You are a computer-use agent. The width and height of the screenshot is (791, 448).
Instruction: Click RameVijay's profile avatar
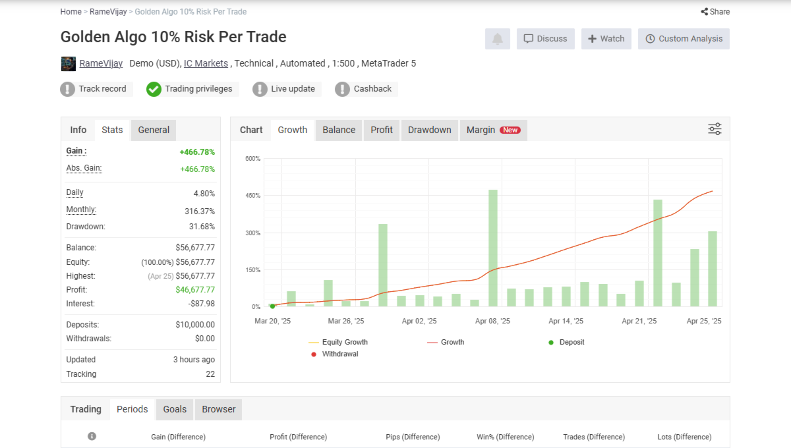[68, 63]
